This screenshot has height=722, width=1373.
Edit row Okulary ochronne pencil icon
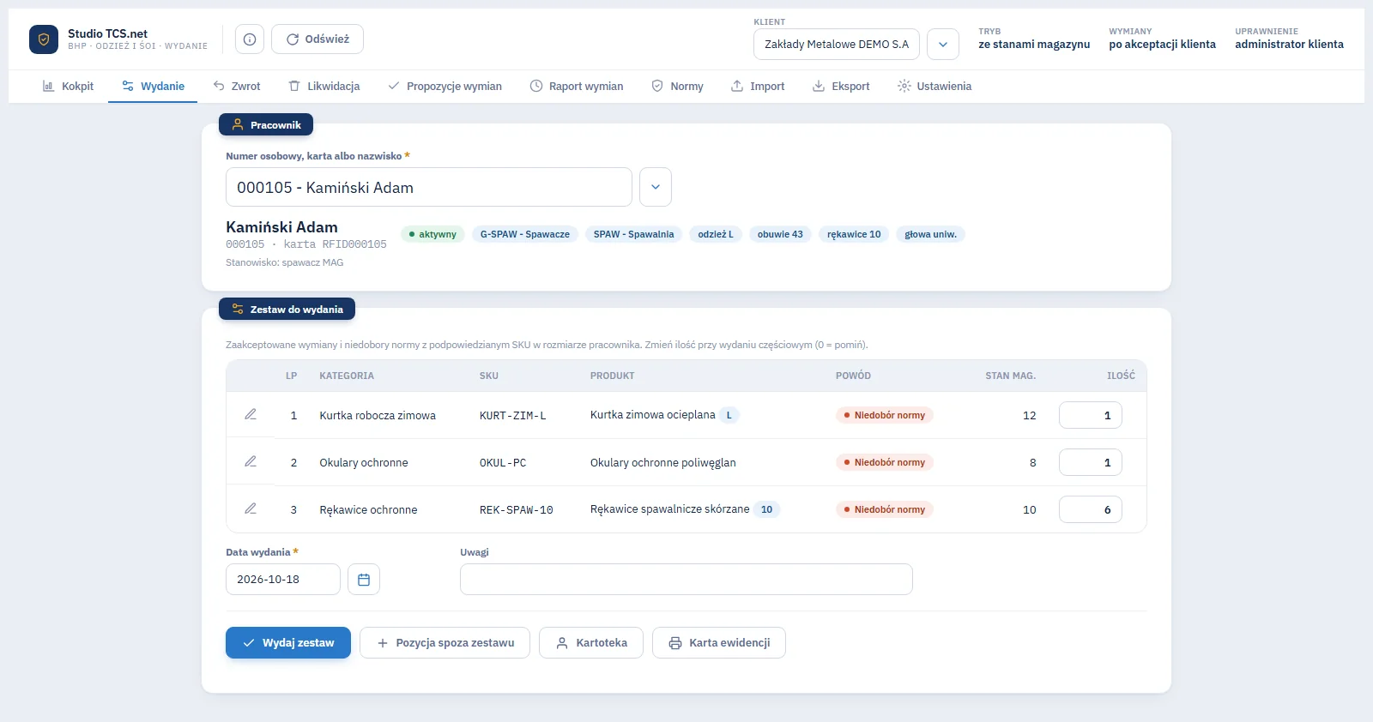click(251, 461)
